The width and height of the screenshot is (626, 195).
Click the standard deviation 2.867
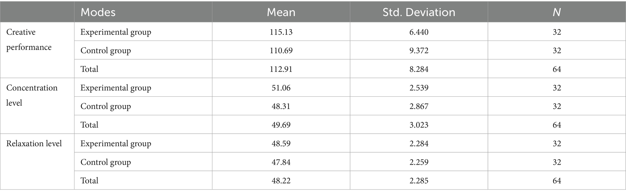pos(419,106)
